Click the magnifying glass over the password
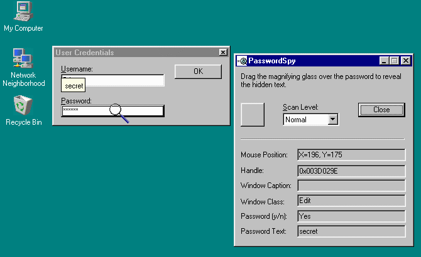 [117, 110]
